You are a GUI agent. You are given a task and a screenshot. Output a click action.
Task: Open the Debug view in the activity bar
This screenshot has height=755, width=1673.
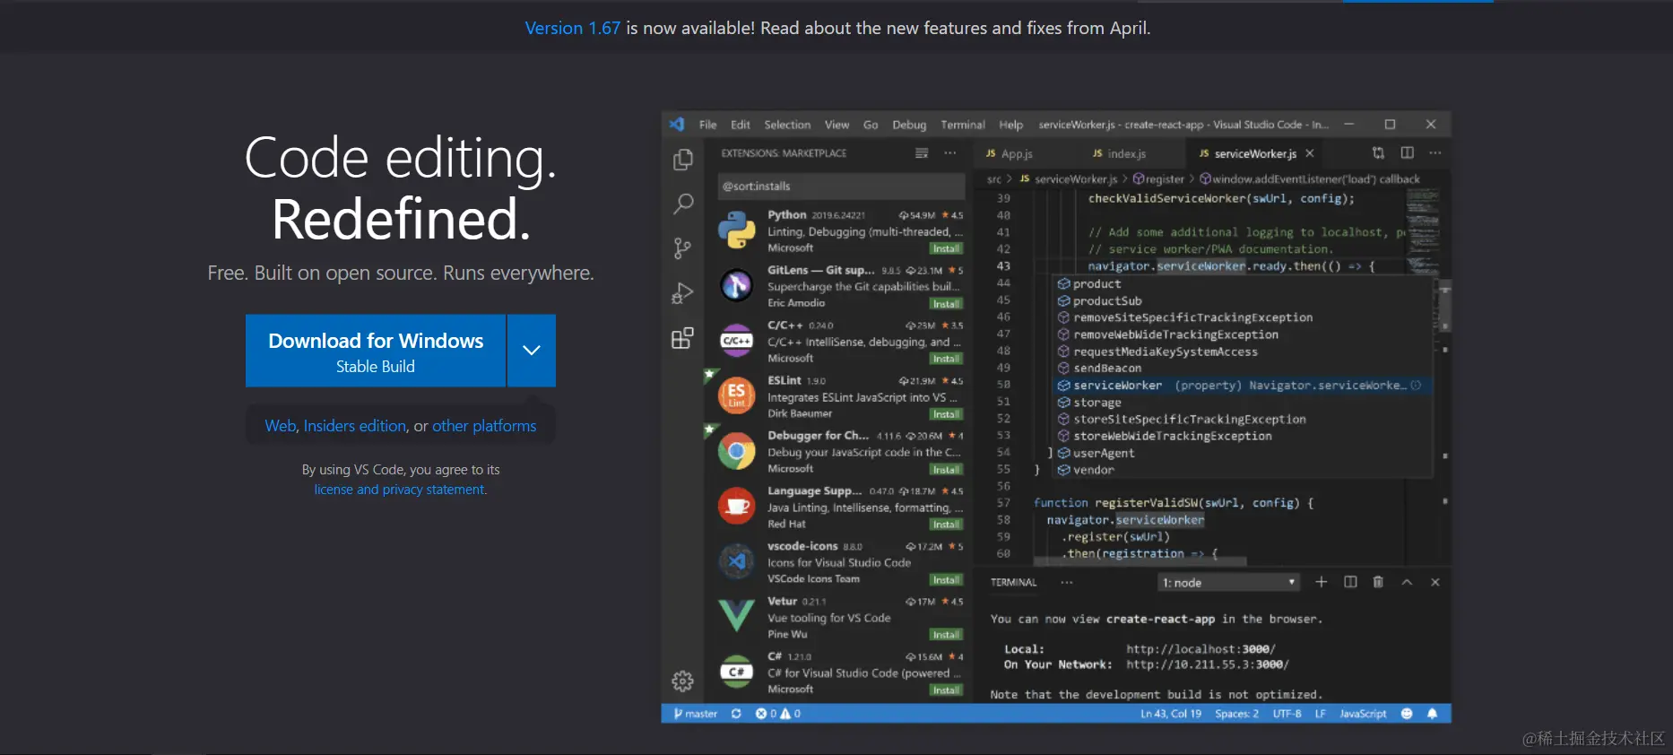pyautogui.click(x=683, y=293)
